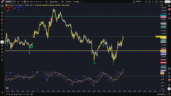Redo the last chart action
The width and height of the screenshot is (171, 96).
pyautogui.click(x=86, y=2)
